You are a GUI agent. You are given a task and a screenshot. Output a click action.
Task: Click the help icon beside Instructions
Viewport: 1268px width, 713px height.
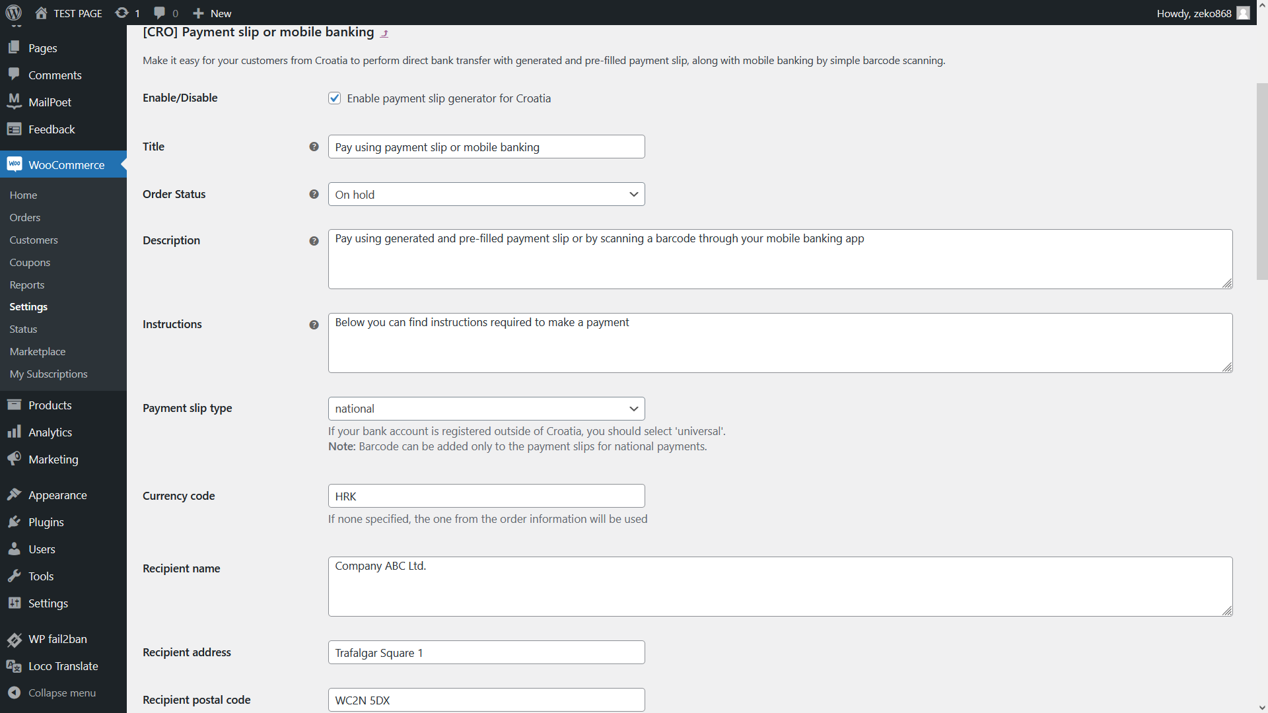314,325
